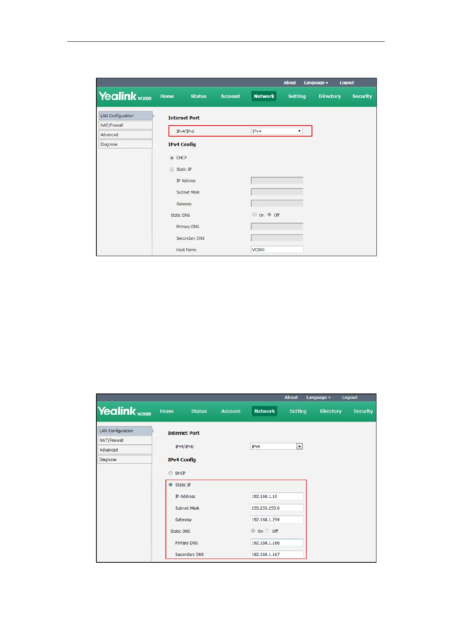This screenshot has height=639, width=452.
Task: Select LAN Configuration in upper sidebar
Action: coord(126,116)
